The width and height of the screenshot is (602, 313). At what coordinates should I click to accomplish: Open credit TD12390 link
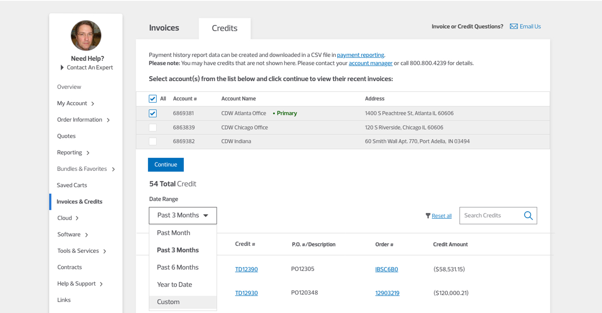coord(247,269)
